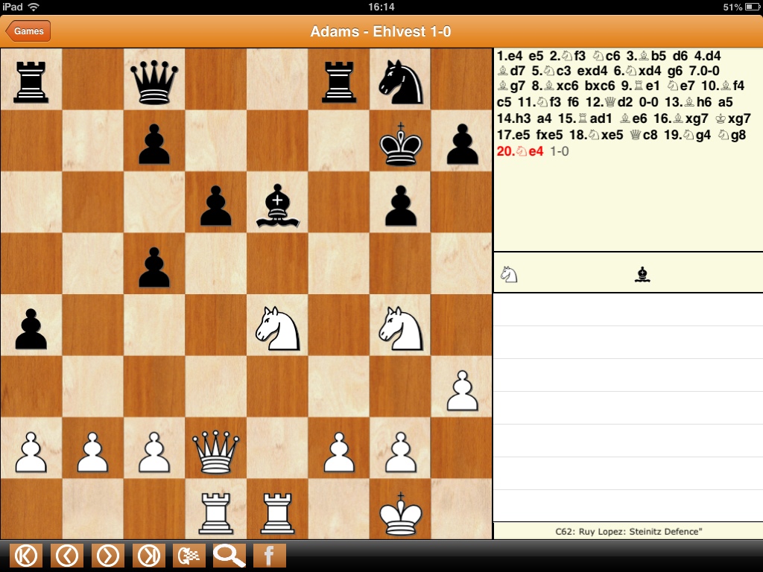Flip the board orientation
The height and width of the screenshot is (572, 763).
click(x=189, y=556)
